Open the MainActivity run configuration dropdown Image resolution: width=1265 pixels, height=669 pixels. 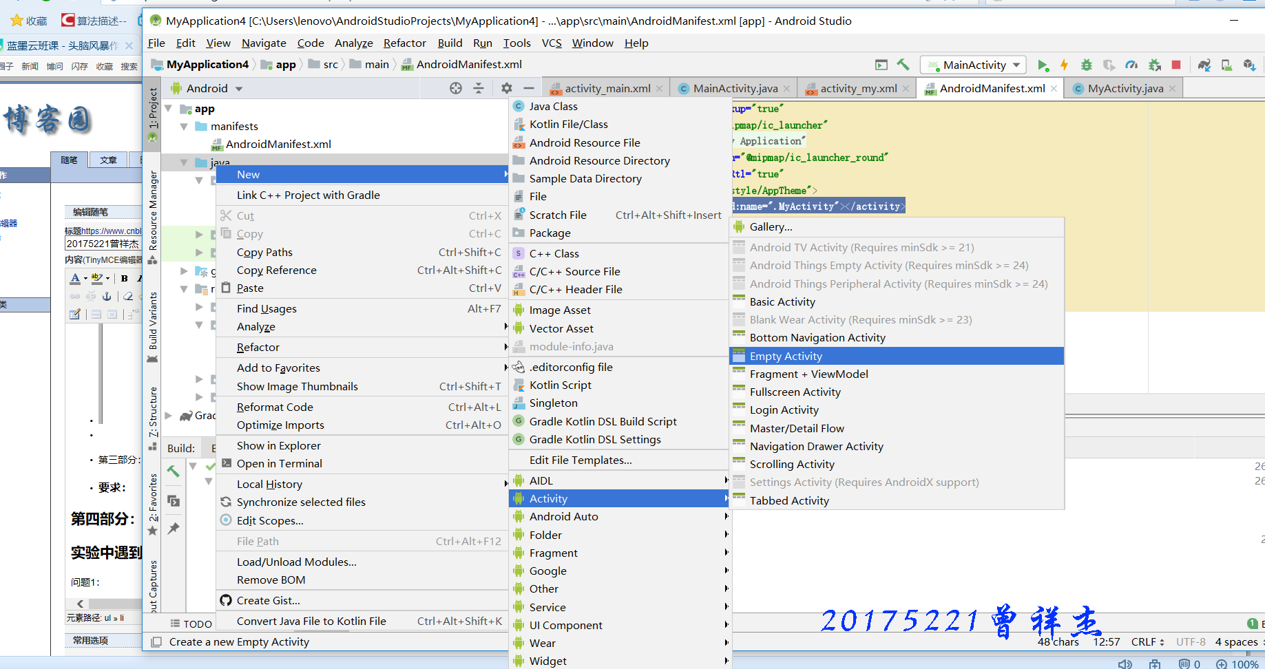pos(973,65)
